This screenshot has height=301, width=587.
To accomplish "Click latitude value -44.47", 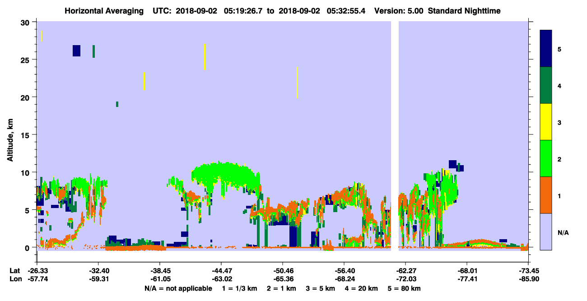I will (221, 271).
